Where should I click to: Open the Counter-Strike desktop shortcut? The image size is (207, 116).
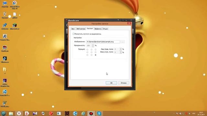pyautogui.click(x=5, y=37)
